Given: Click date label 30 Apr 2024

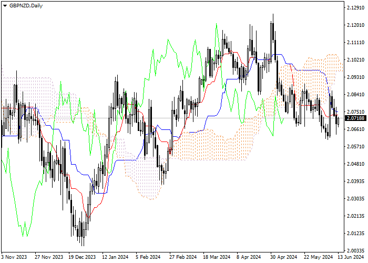Looking at the screenshot, I should point(283,257).
